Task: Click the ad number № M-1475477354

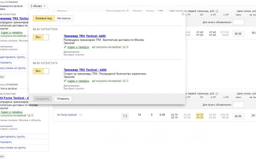Action: pos(45,29)
